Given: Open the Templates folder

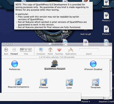Looking at the screenshot, I should pyautogui.click(x=96, y=82).
